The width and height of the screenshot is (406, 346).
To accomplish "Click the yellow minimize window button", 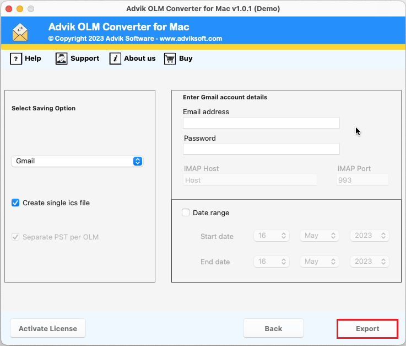I will click(x=20, y=9).
